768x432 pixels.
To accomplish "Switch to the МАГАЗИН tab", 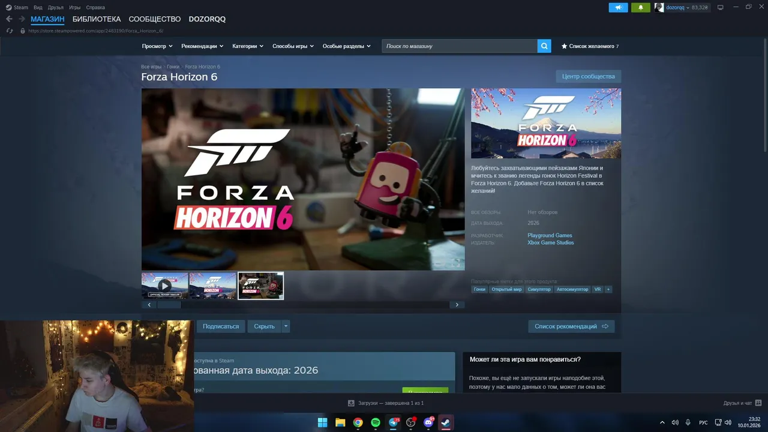I will 47,19.
